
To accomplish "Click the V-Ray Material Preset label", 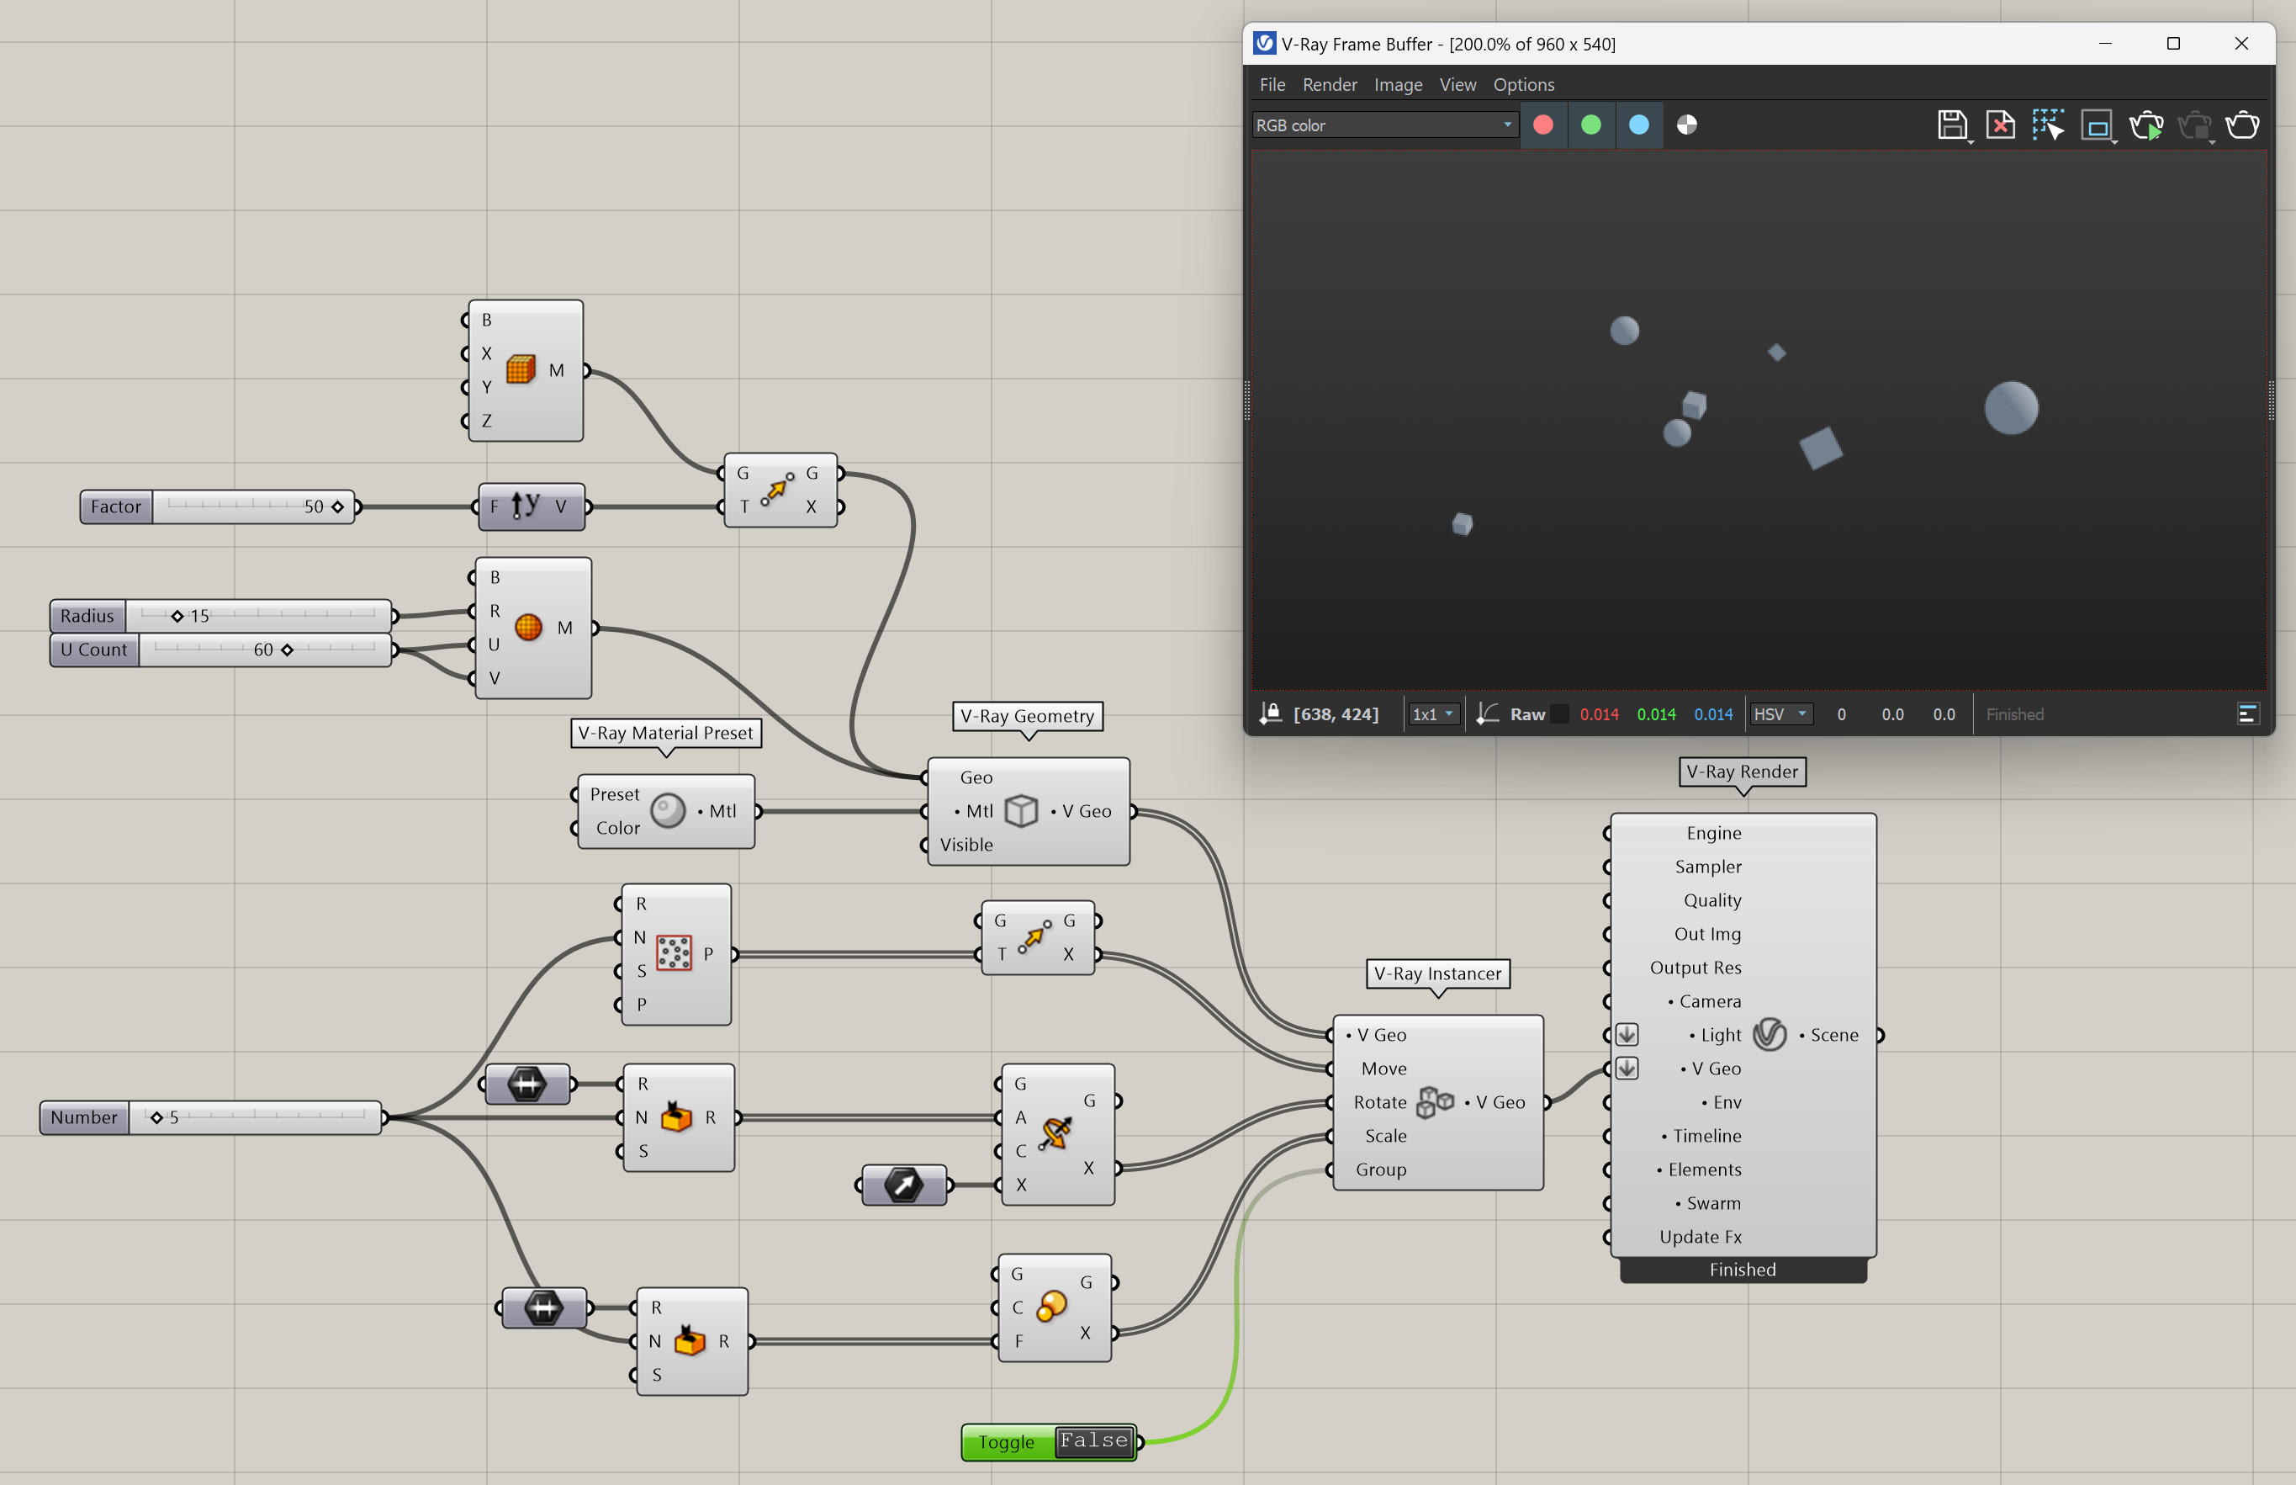I will coord(666,733).
